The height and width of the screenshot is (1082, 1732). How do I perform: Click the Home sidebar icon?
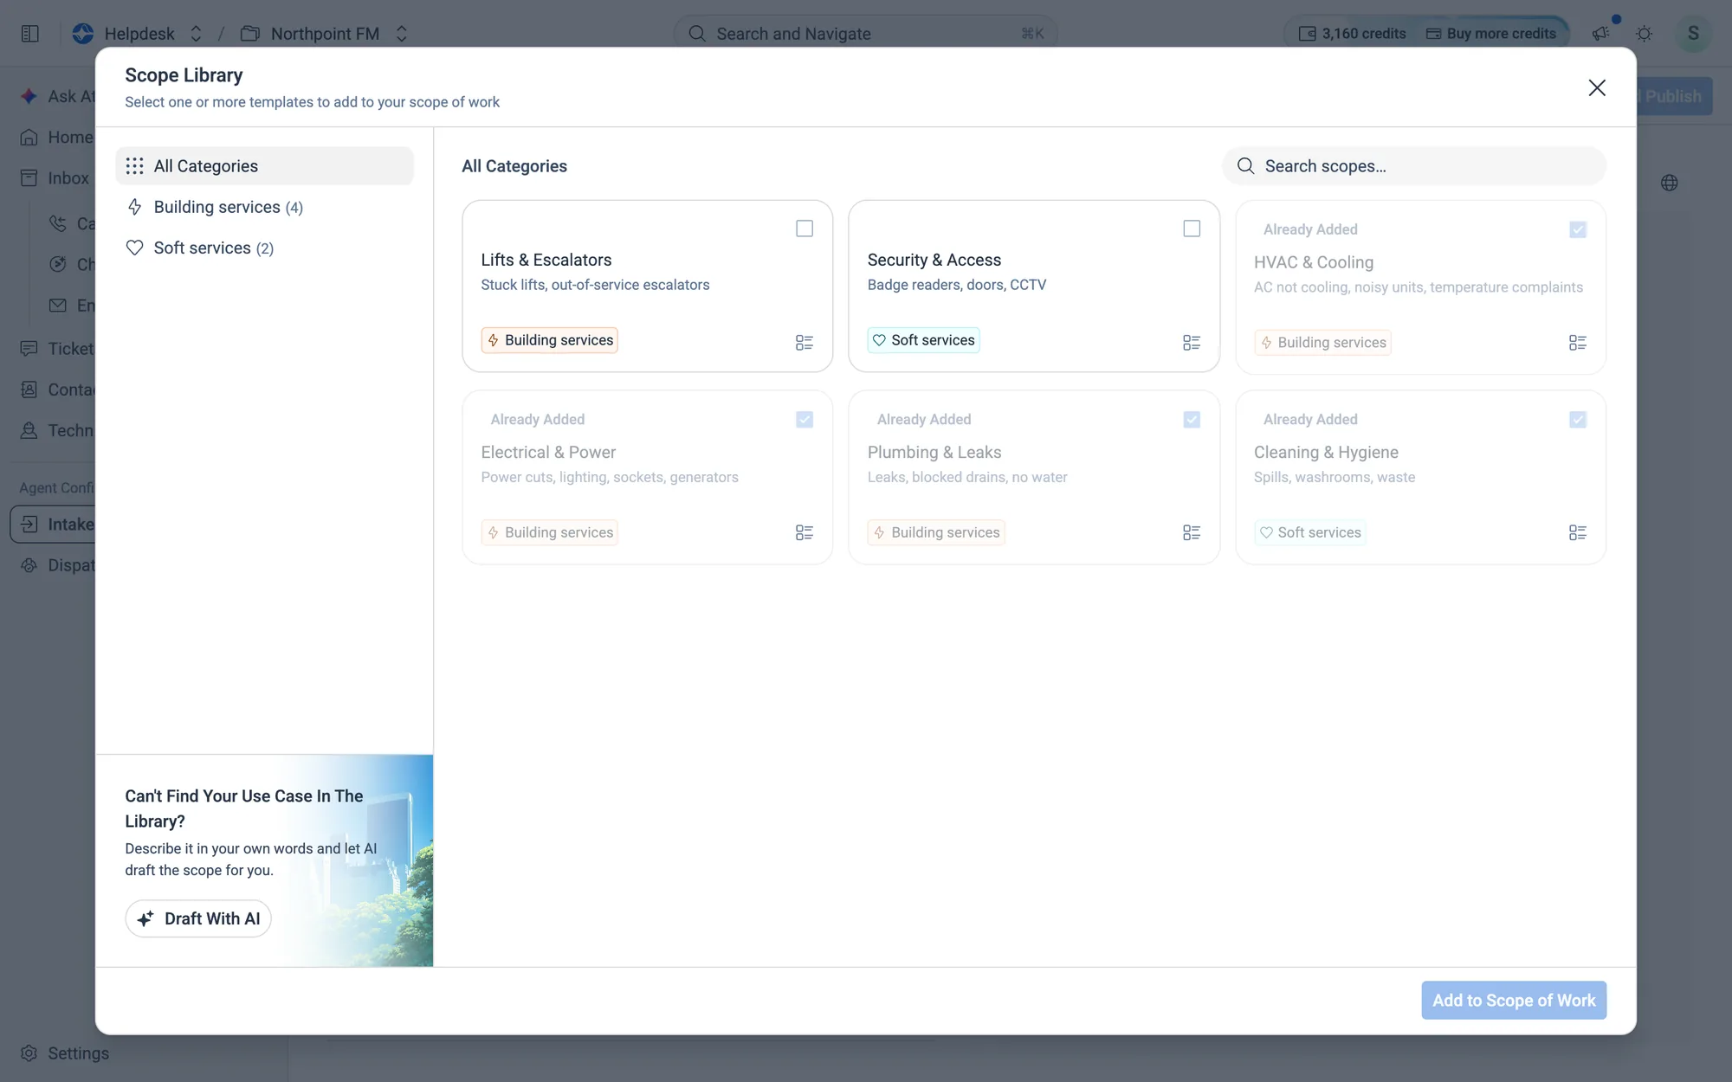pos(29,137)
